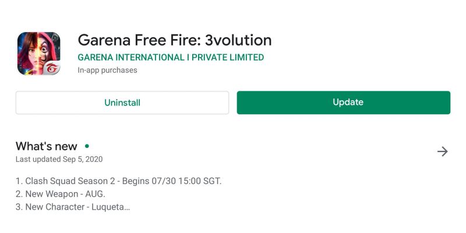Click the In-app purchases label
466x233 pixels.
click(x=107, y=70)
